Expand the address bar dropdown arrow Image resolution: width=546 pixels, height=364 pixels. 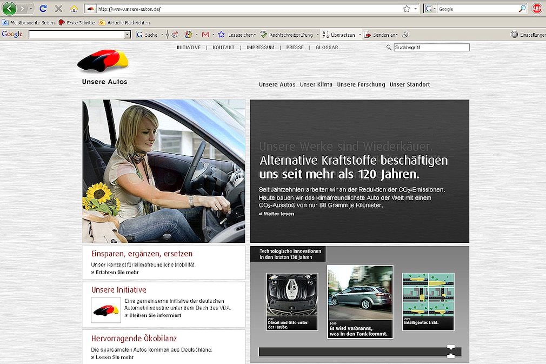(416, 9)
